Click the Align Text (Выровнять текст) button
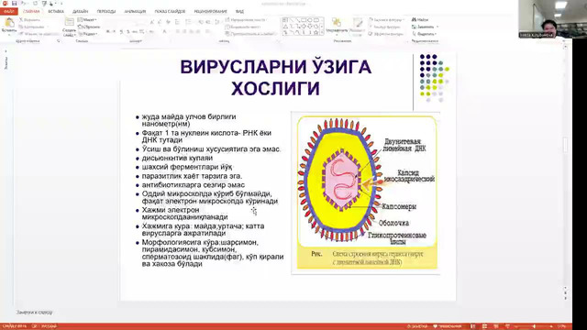The width and height of the screenshot is (587, 330). [243, 27]
